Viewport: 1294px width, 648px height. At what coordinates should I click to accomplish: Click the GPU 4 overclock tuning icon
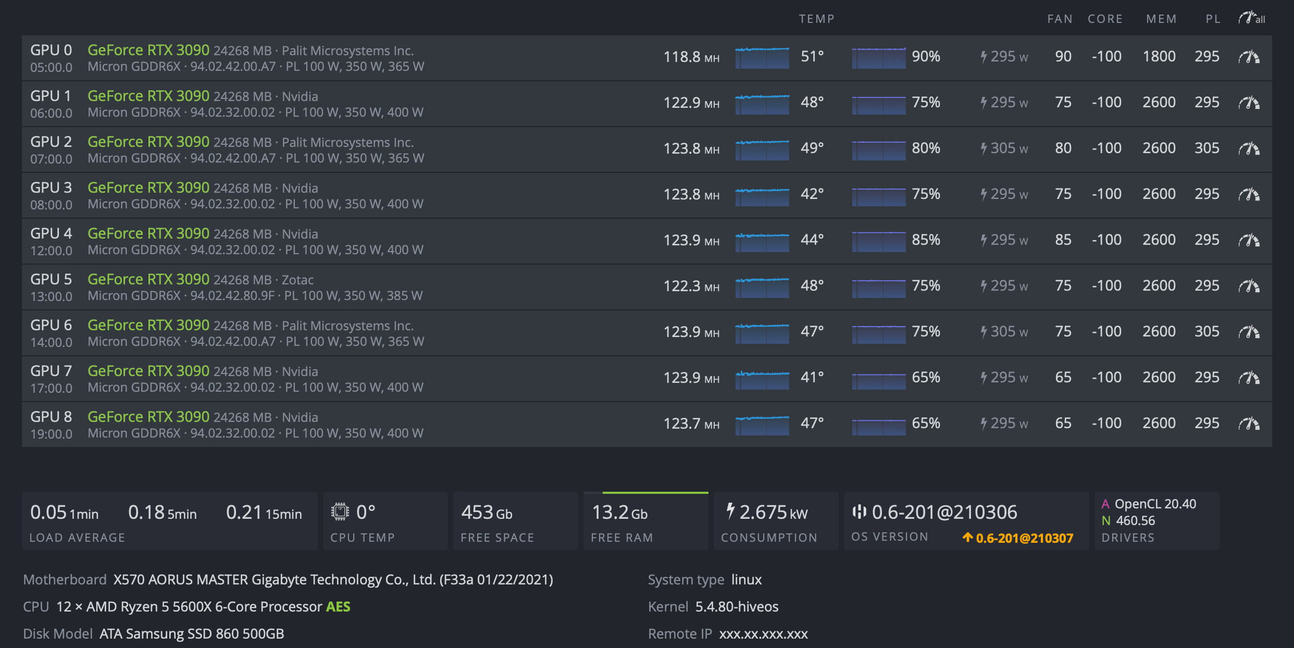[x=1249, y=240]
